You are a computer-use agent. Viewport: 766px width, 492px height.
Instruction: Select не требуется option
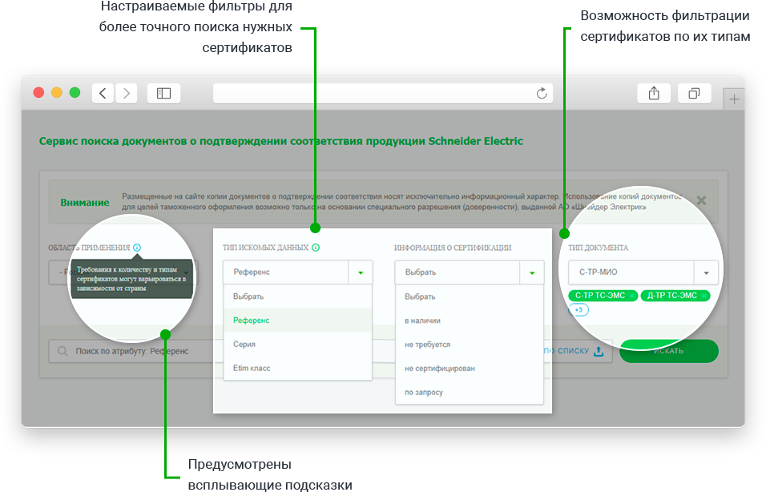tap(469, 345)
